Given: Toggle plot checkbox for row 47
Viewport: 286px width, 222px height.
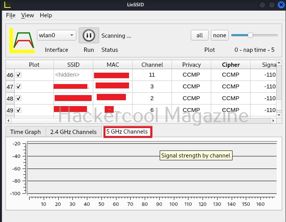Looking at the screenshot, I should pyautogui.click(x=18, y=86).
